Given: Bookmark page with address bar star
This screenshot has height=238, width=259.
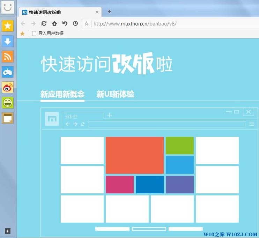Looking at the screenshot, I should click(87, 23).
